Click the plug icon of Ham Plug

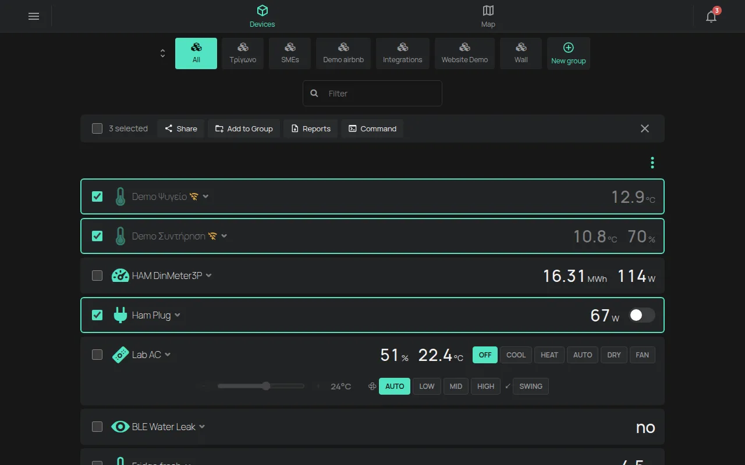coord(120,315)
